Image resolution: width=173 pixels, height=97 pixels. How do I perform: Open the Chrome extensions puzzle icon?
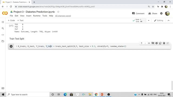tap(162, 6)
